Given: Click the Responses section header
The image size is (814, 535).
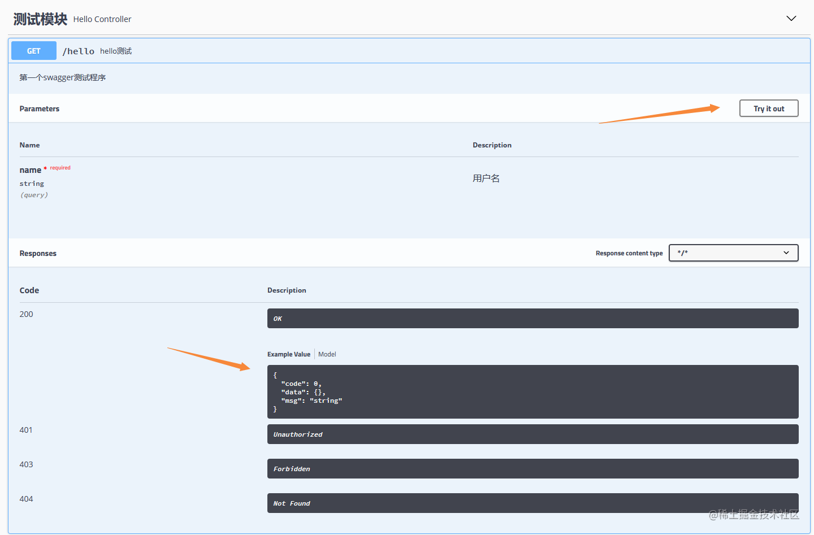Looking at the screenshot, I should click(38, 253).
